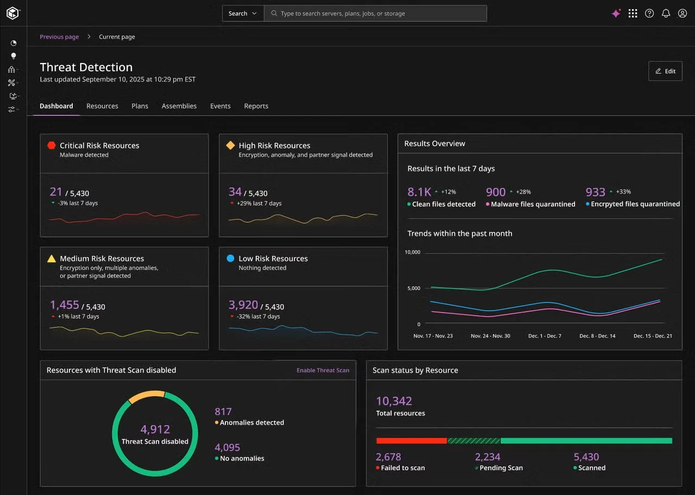The image size is (695, 495).
Task: Click the Edit button
Action: 665,71
